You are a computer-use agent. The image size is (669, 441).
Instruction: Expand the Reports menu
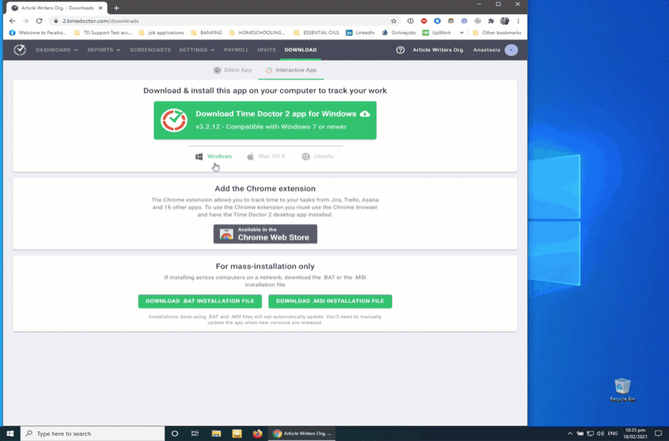coord(103,50)
